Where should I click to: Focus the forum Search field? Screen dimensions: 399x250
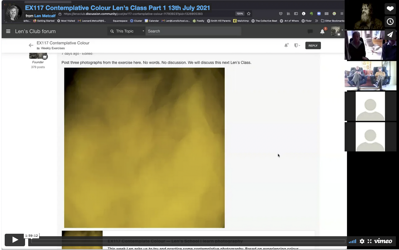pyautogui.click(x=193, y=31)
